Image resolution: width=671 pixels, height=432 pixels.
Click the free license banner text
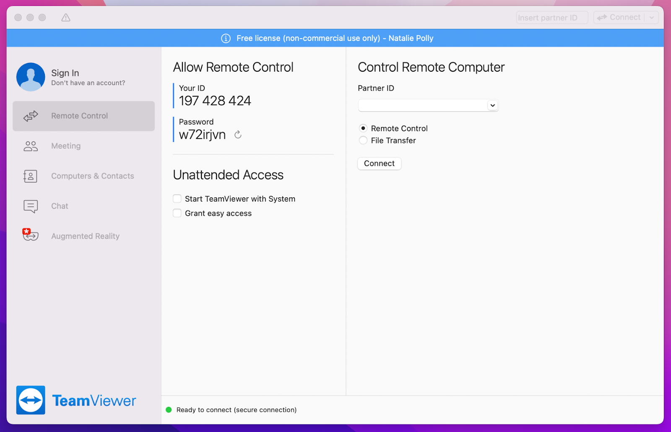[x=335, y=39]
